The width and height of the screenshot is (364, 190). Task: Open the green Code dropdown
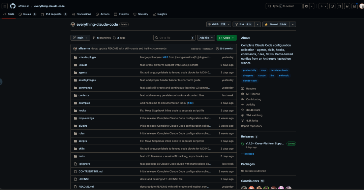pyautogui.click(x=226, y=38)
